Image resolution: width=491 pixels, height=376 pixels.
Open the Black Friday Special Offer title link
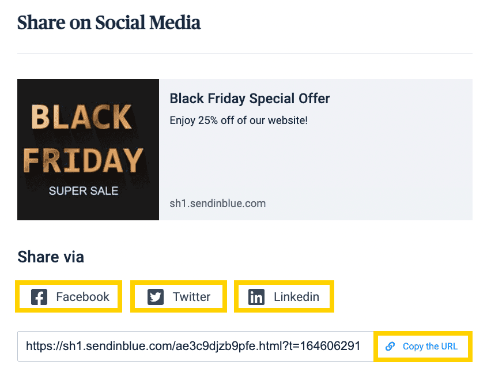point(250,99)
